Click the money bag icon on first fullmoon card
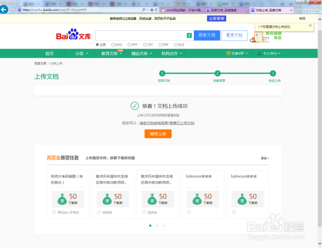Image resolution: width=322 pixels, height=248 pixels. pyautogui.click(x=197, y=199)
